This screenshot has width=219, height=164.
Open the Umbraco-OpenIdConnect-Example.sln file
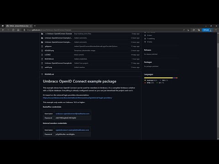click(x=58, y=63)
